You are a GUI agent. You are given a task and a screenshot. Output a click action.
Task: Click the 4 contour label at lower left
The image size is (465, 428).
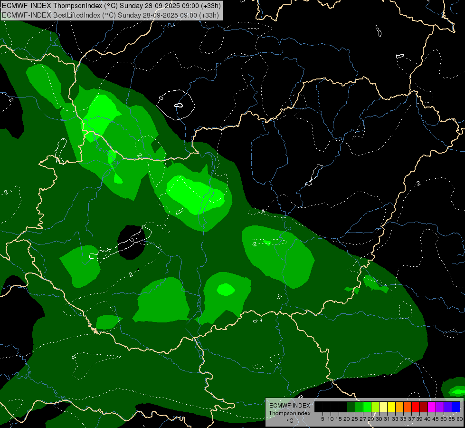pyautogui.click(x=74, y=357)
